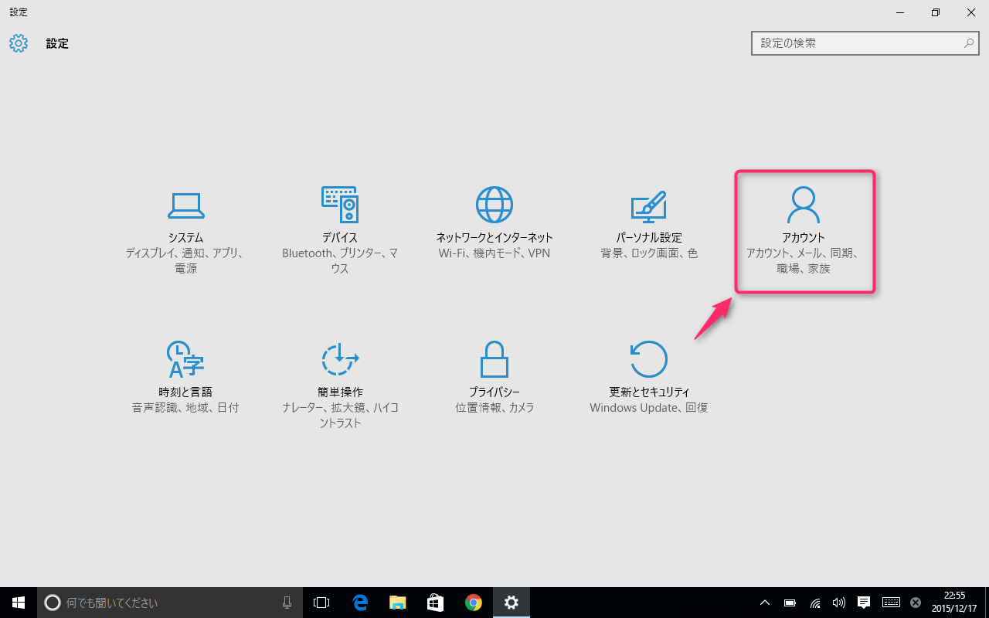Open the Action Center notifications icon
Screen dimensions: 989x618
click(864, 603)
